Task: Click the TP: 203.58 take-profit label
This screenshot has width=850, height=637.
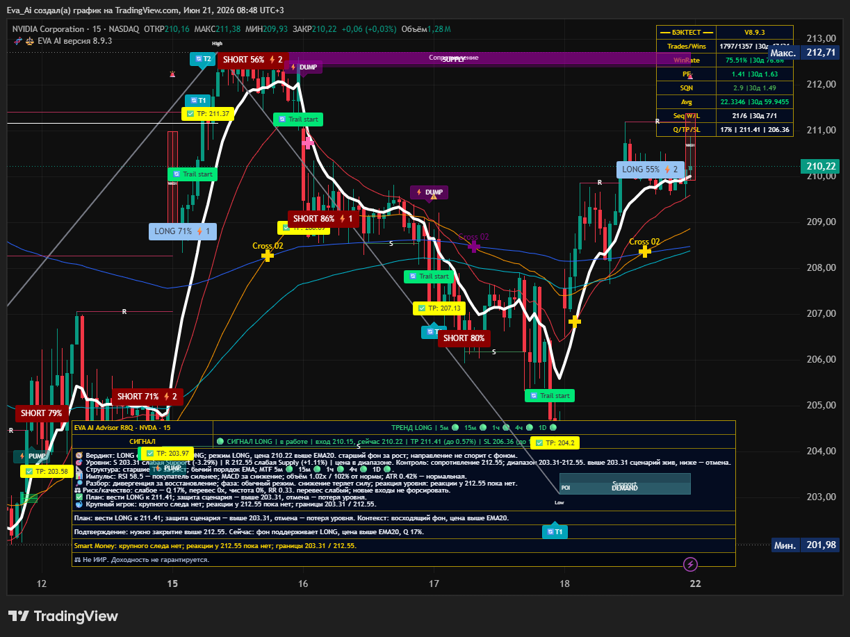Action: click(47, 471)
